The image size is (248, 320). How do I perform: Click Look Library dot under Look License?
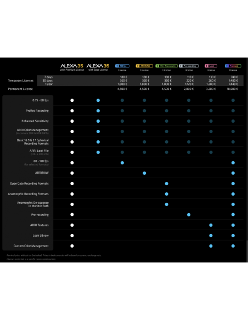coord(211,236)
